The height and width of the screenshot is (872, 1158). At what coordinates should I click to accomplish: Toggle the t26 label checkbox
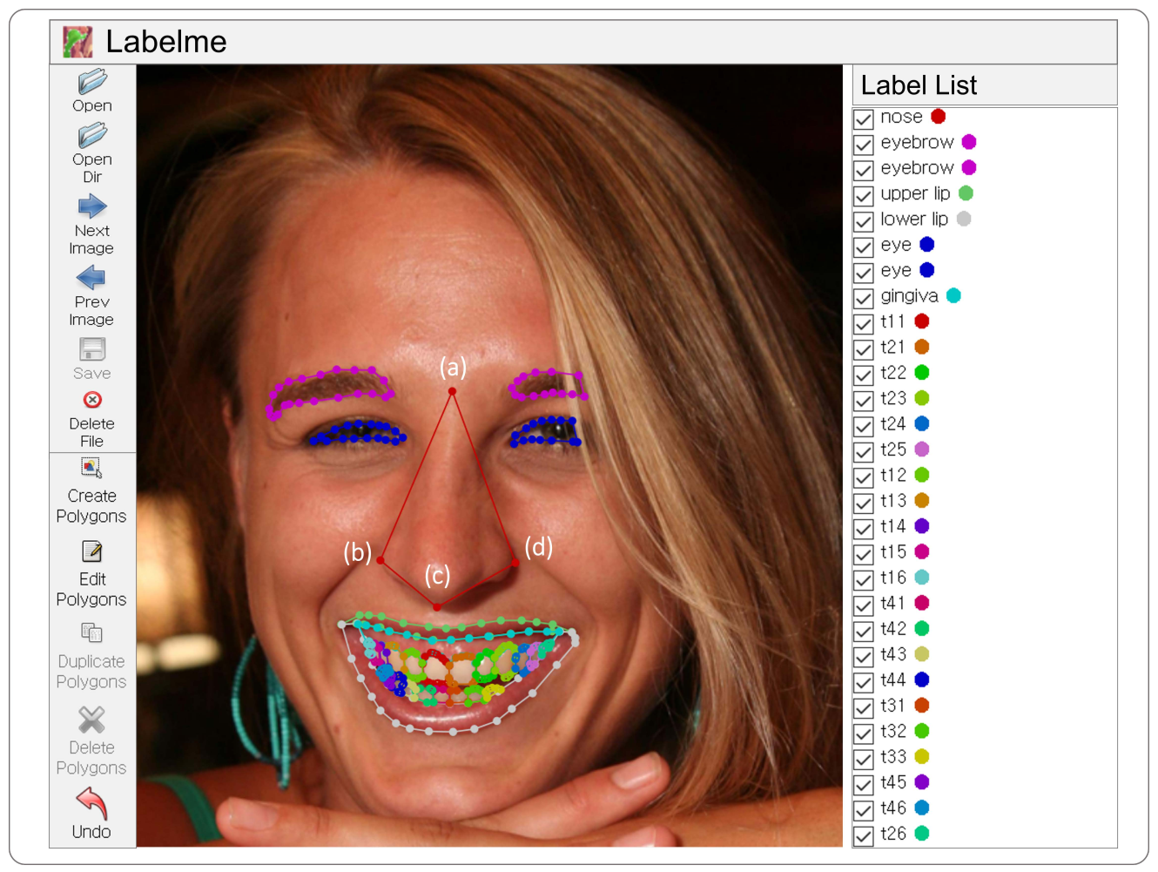[x=864, y=835]
